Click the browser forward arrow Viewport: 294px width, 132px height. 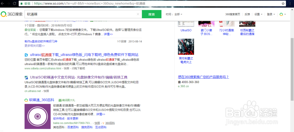[9, 4]
